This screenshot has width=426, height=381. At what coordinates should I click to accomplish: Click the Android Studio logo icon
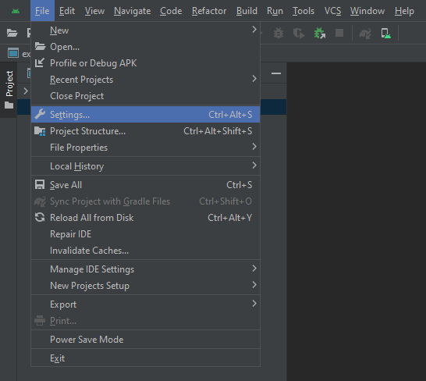tap(16, 11)
